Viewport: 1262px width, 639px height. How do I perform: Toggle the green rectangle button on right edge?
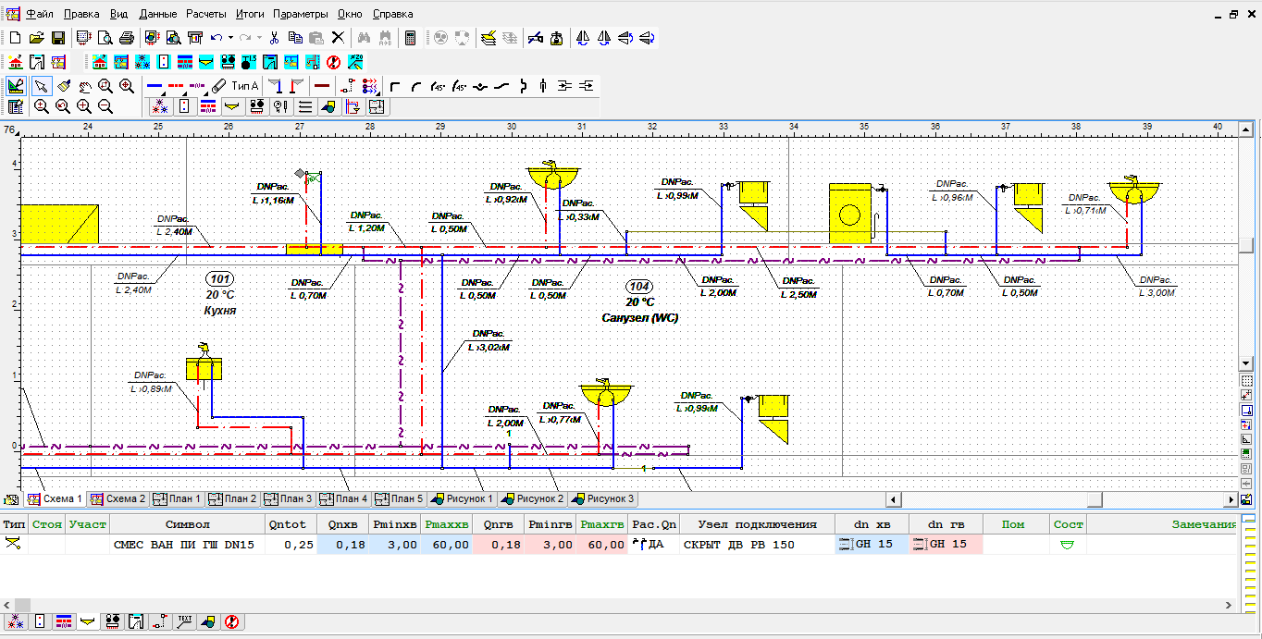click(1246, 454)
